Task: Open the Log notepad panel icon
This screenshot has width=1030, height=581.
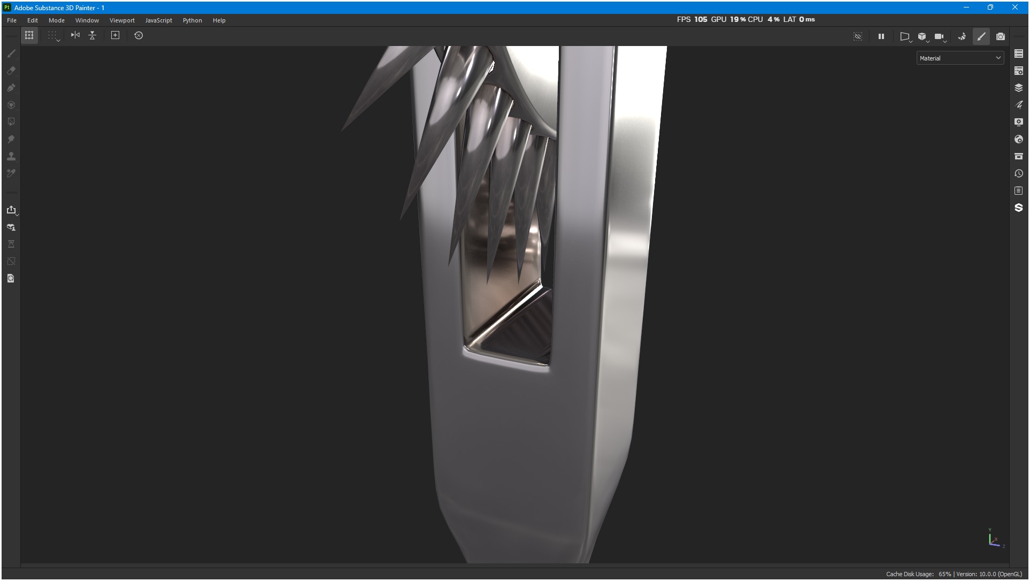Action: (1018, 190)
